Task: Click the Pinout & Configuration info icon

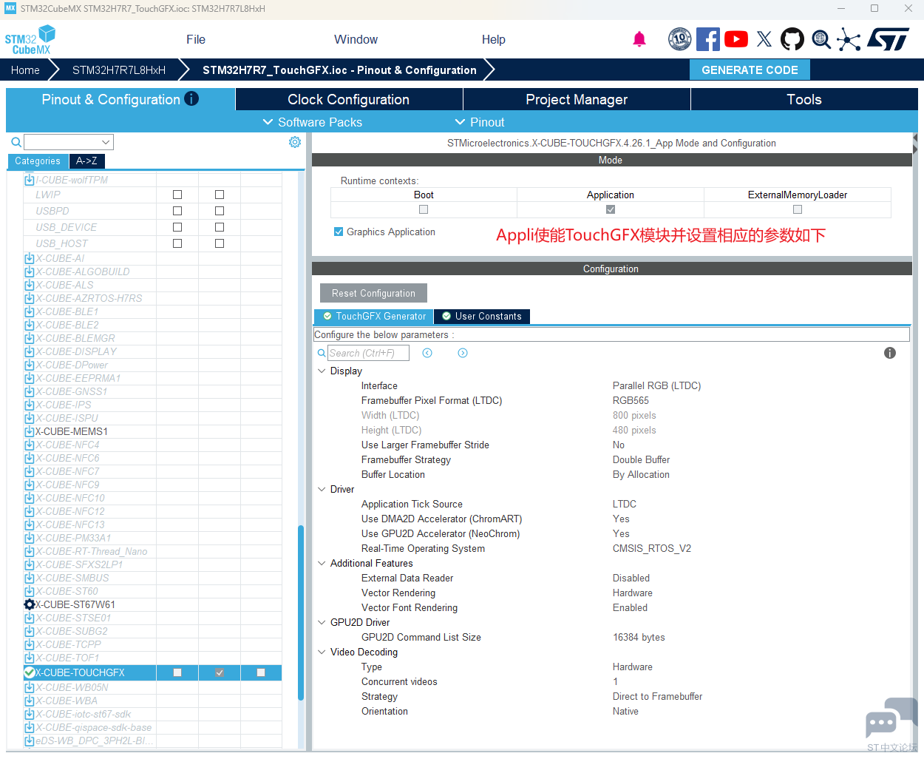Action: click(191, 98)
